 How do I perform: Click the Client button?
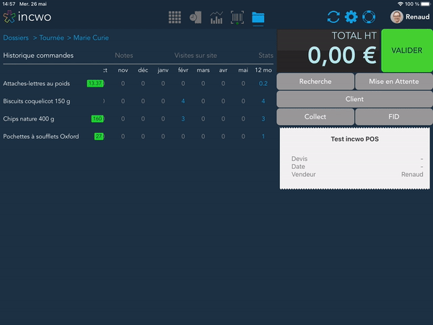[x=354, y=99]
